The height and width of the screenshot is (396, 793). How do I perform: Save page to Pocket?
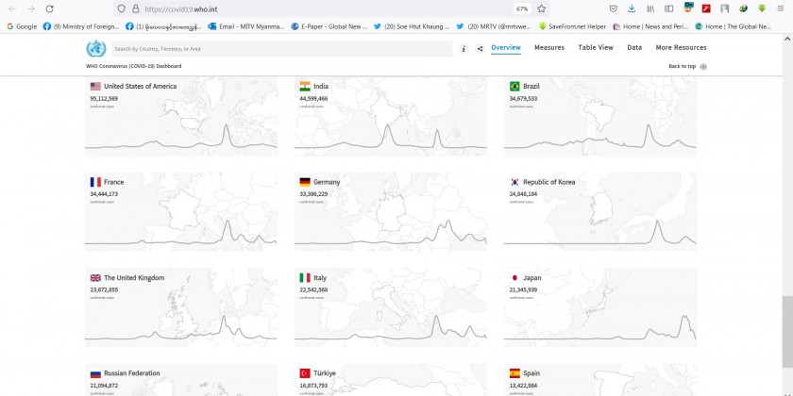614,8
